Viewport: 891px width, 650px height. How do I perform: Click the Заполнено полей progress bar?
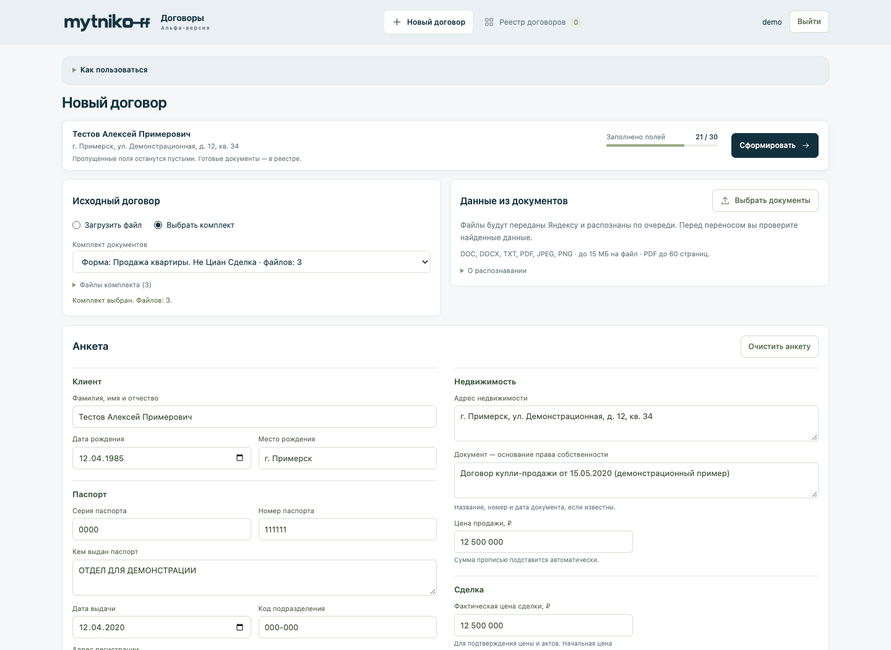coord(662,145)
